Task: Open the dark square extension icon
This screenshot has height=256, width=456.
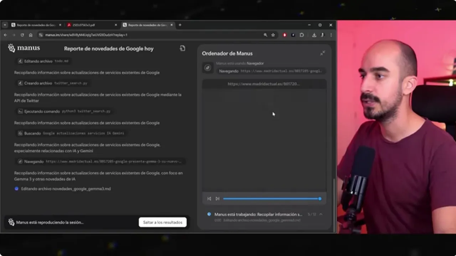Action: coord(293,35)
